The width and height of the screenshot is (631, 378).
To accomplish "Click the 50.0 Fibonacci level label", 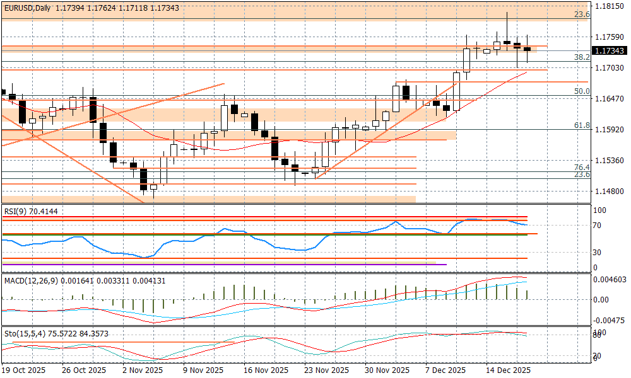I will [581, 91].
